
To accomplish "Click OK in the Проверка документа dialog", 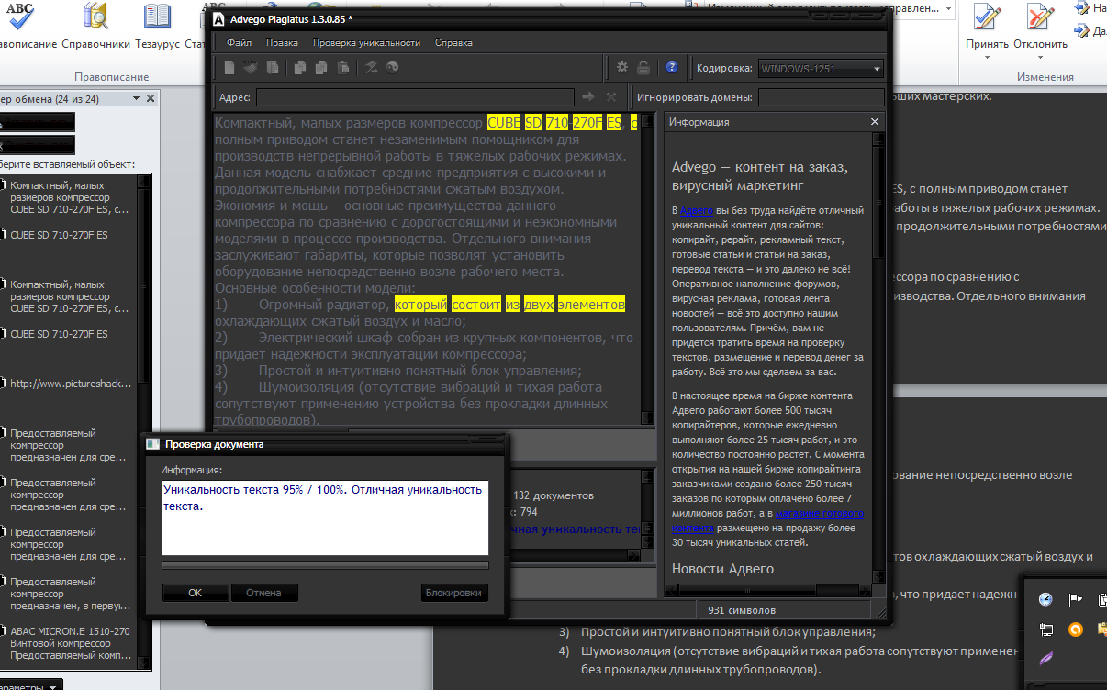I will click(195, 593).
